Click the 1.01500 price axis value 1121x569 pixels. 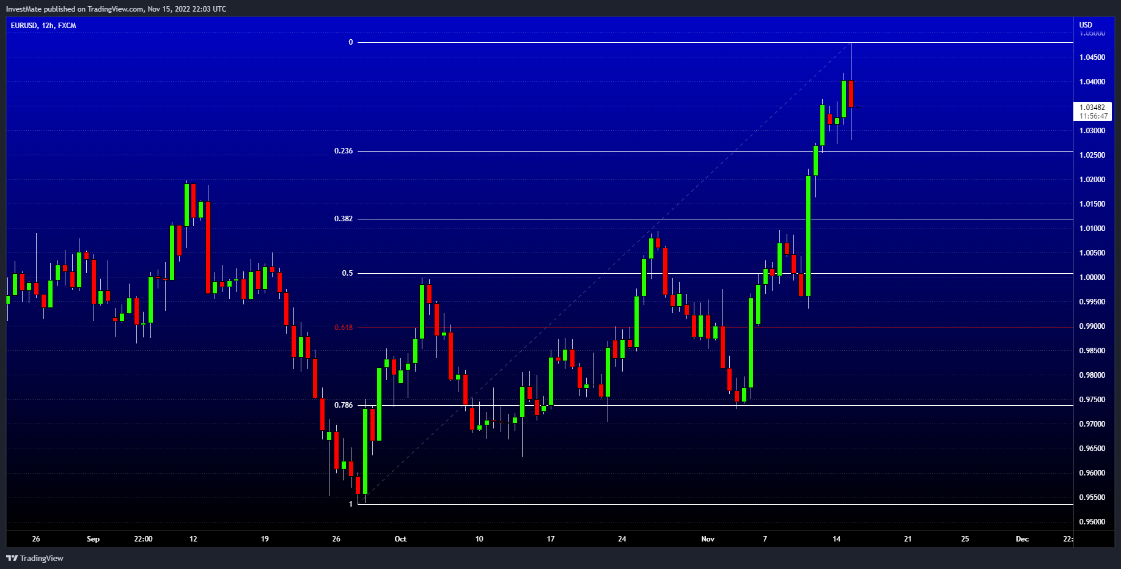(x=1092, y=204)
